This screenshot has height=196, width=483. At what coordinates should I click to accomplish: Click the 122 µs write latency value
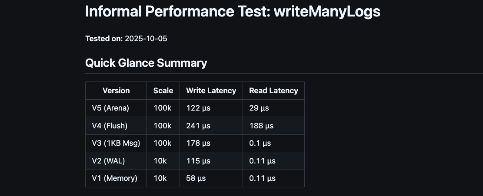198,108
